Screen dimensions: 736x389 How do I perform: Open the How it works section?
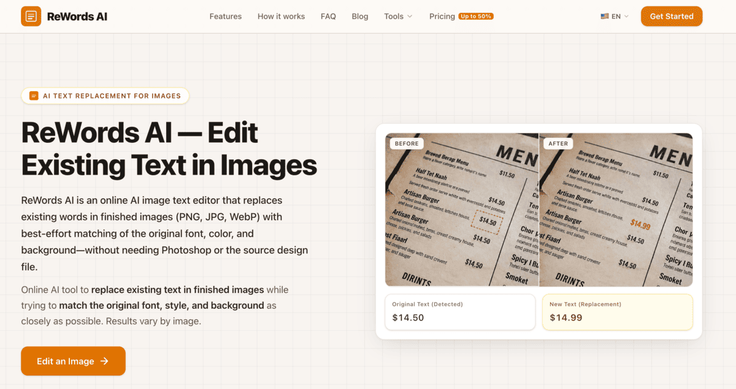(281, 17)
